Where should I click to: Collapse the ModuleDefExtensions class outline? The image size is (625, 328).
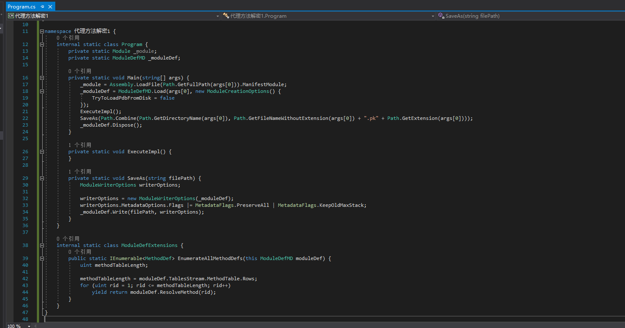pyautogui.click(x=42, y=245)
